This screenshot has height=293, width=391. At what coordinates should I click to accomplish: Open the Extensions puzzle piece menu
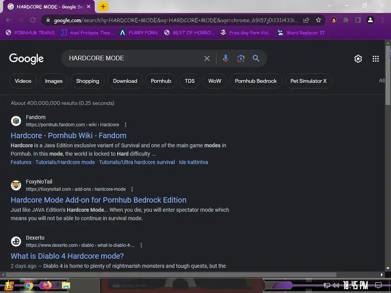[x=346, y=20]
